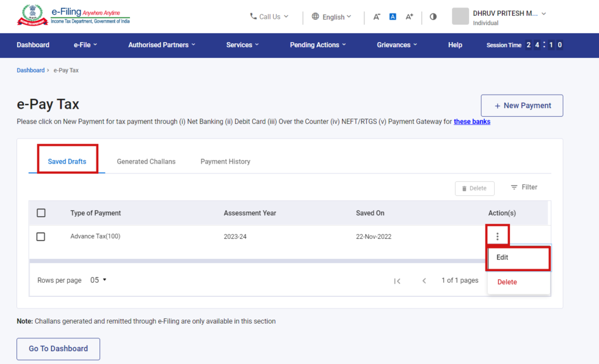Open the three-dot Actions menu

pos(497,235)
